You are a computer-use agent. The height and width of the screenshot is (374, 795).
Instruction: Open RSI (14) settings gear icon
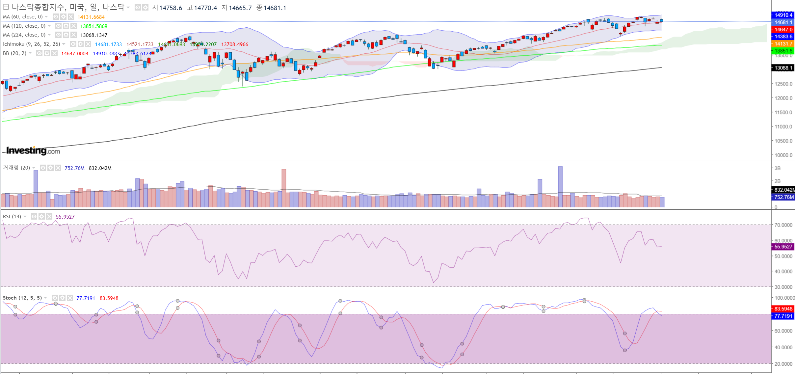(x=41, y=217)
